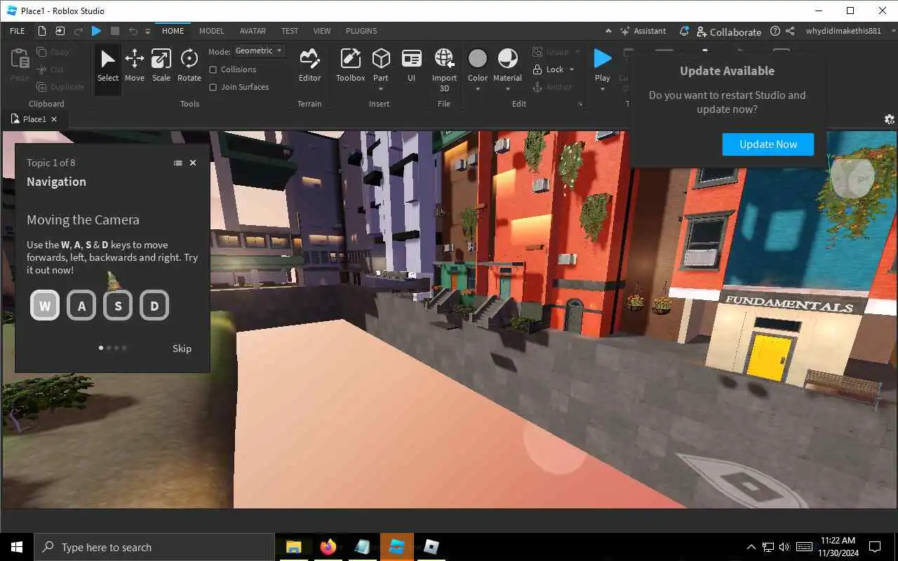898x561 pixels.
Task: Activate the Scale tool
Action: pos(161,65)
